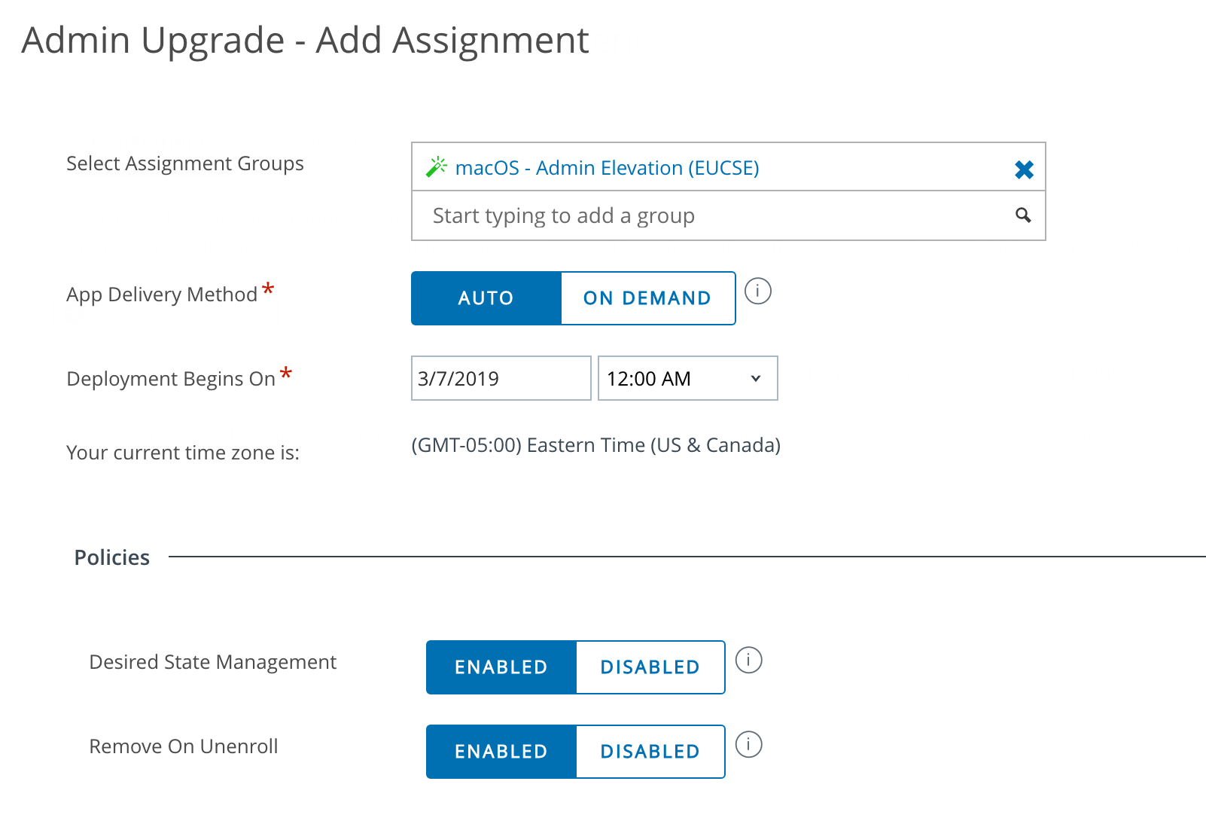Select ON DEMAND app delivery method

tap(647, 298)
